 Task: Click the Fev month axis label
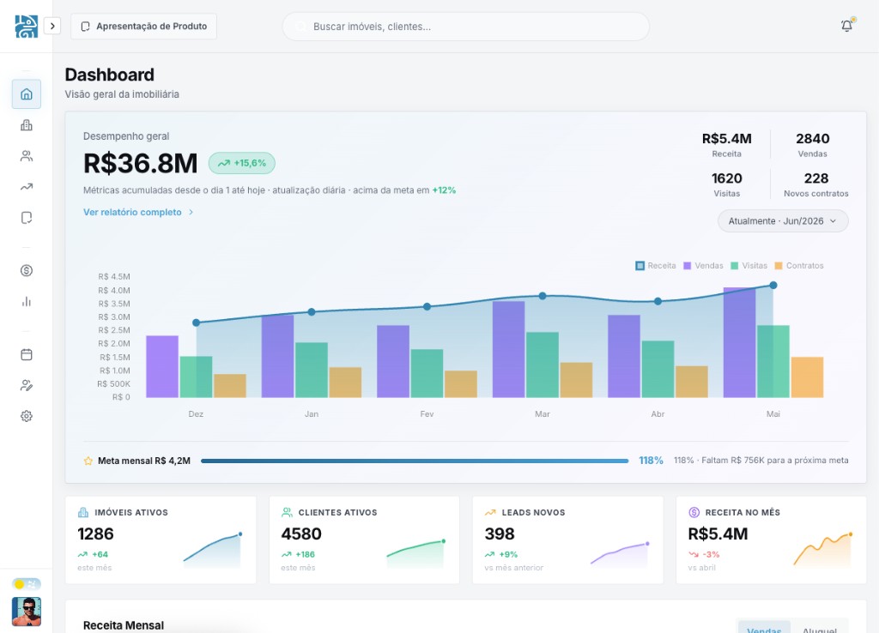coord(427,414)
